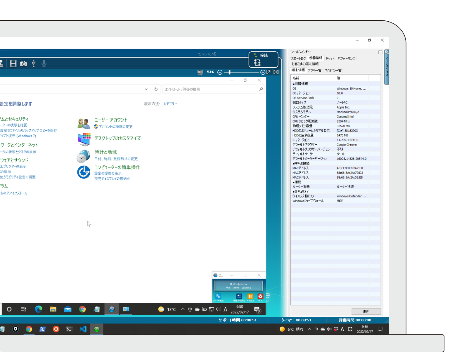
Task: Click the fullscreen icon beside the zoom slider
Action: 276,72
